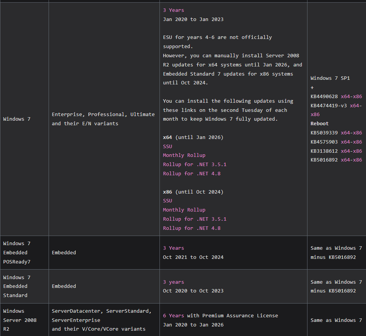Open the x86 link for KB5039339
Viewport: 366px width, 336px height.
click(357, 133)
